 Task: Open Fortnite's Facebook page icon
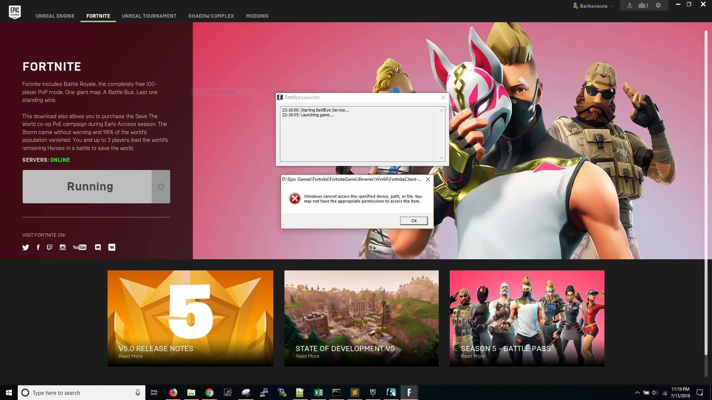(38, 247)
